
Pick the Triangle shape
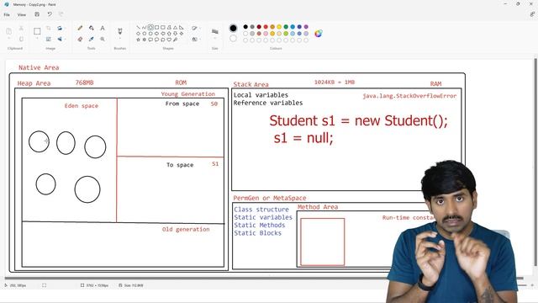(x=176, y=27)
